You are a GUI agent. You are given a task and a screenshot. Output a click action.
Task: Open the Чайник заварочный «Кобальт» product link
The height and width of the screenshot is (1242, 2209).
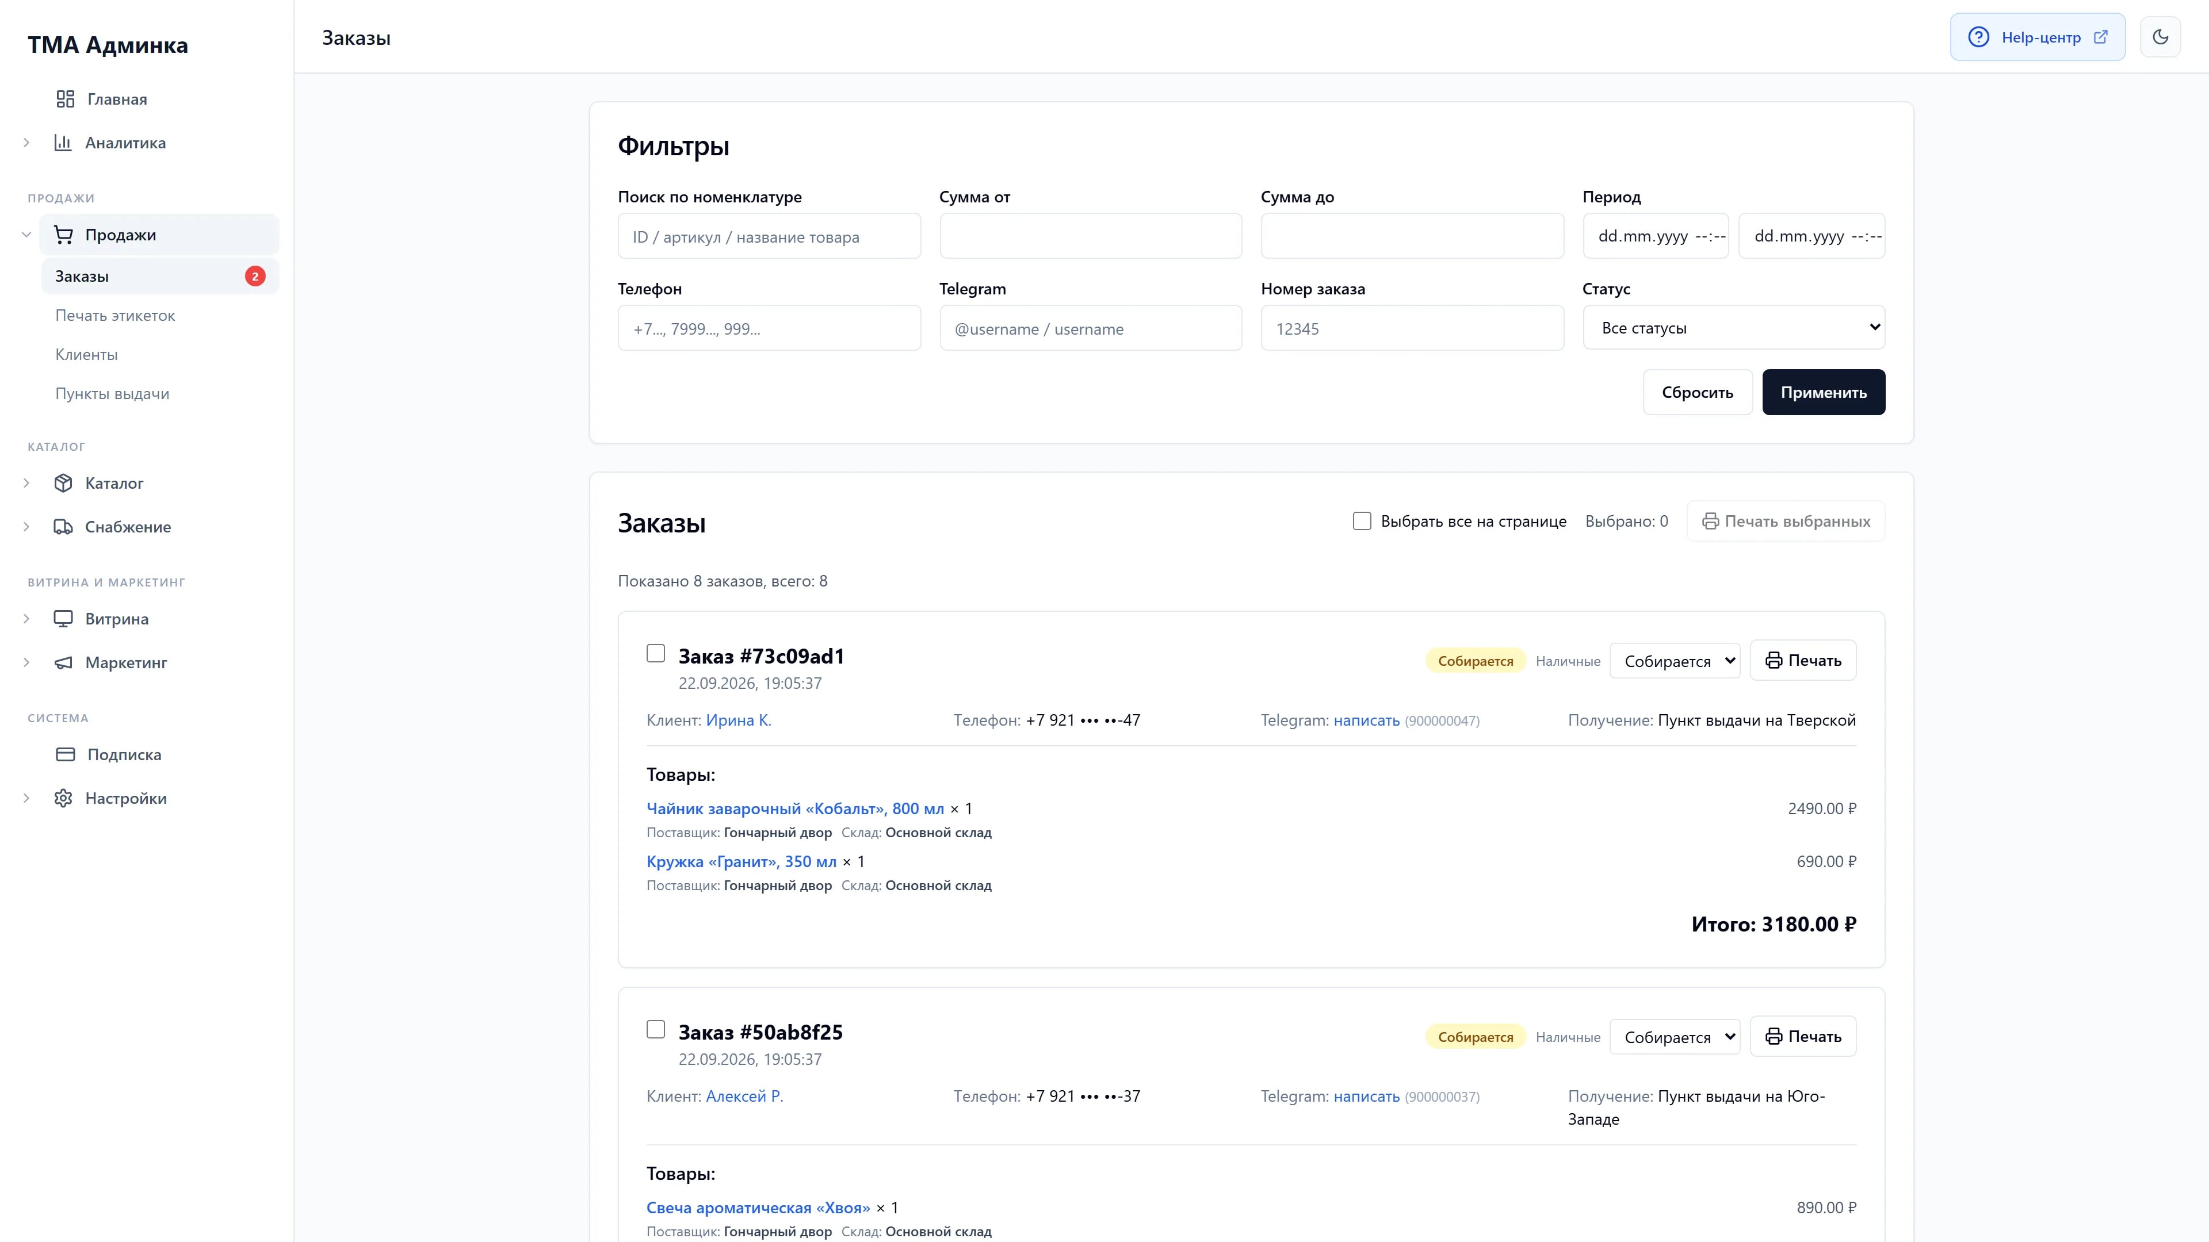(795, 808)
